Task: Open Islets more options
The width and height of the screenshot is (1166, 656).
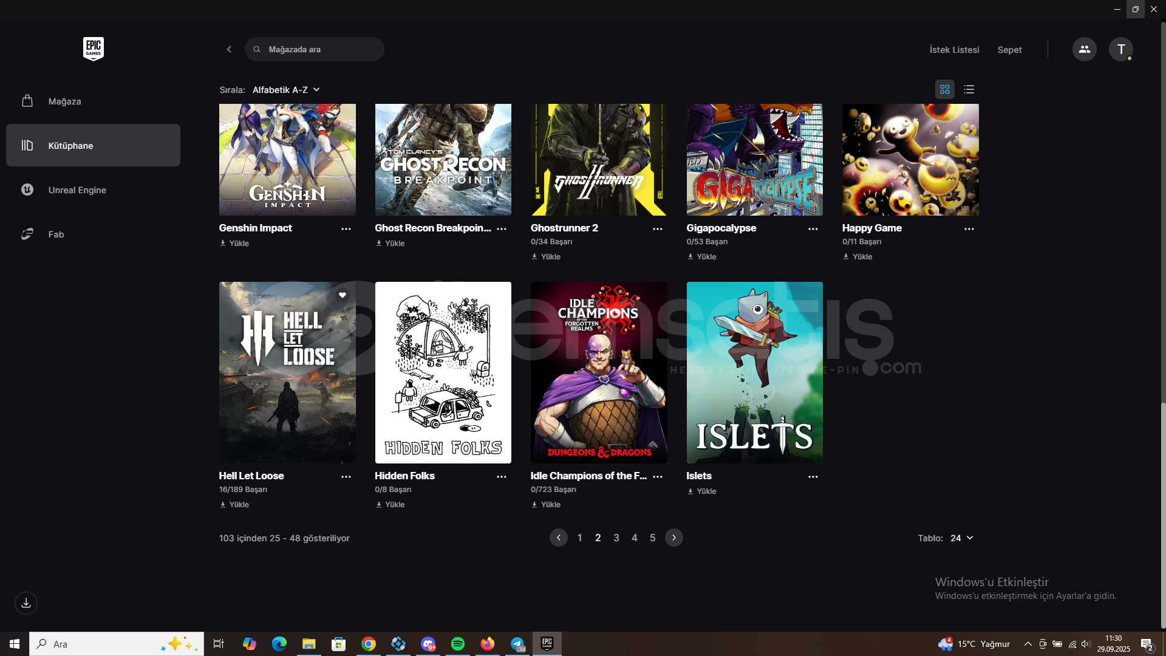Action: click(x=813, y=477)
